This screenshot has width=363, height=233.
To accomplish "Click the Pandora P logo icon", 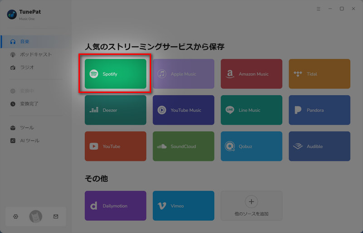I will point(298,110).
